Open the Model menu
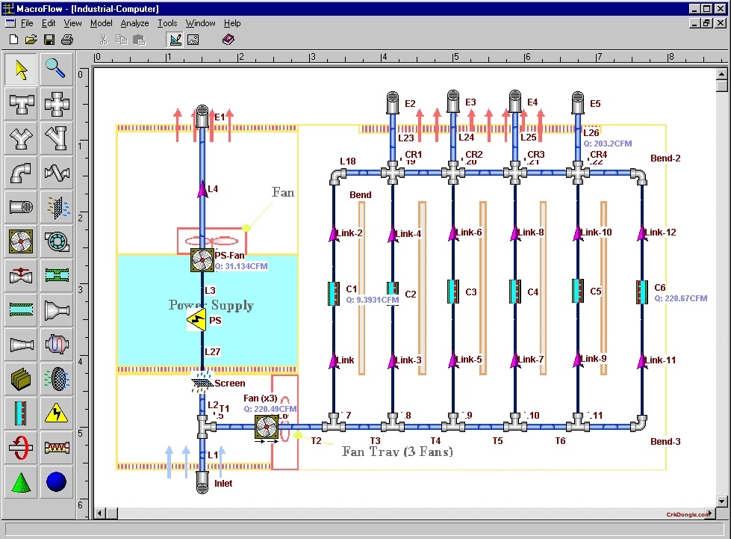This screenshot has width=731, height=539. pos(101,23)
